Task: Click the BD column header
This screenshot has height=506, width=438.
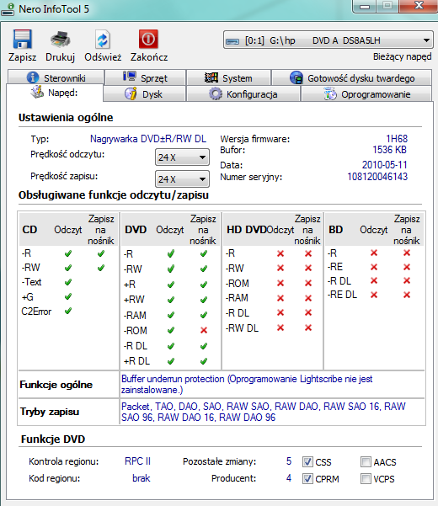Action: (x=336, y=230)
